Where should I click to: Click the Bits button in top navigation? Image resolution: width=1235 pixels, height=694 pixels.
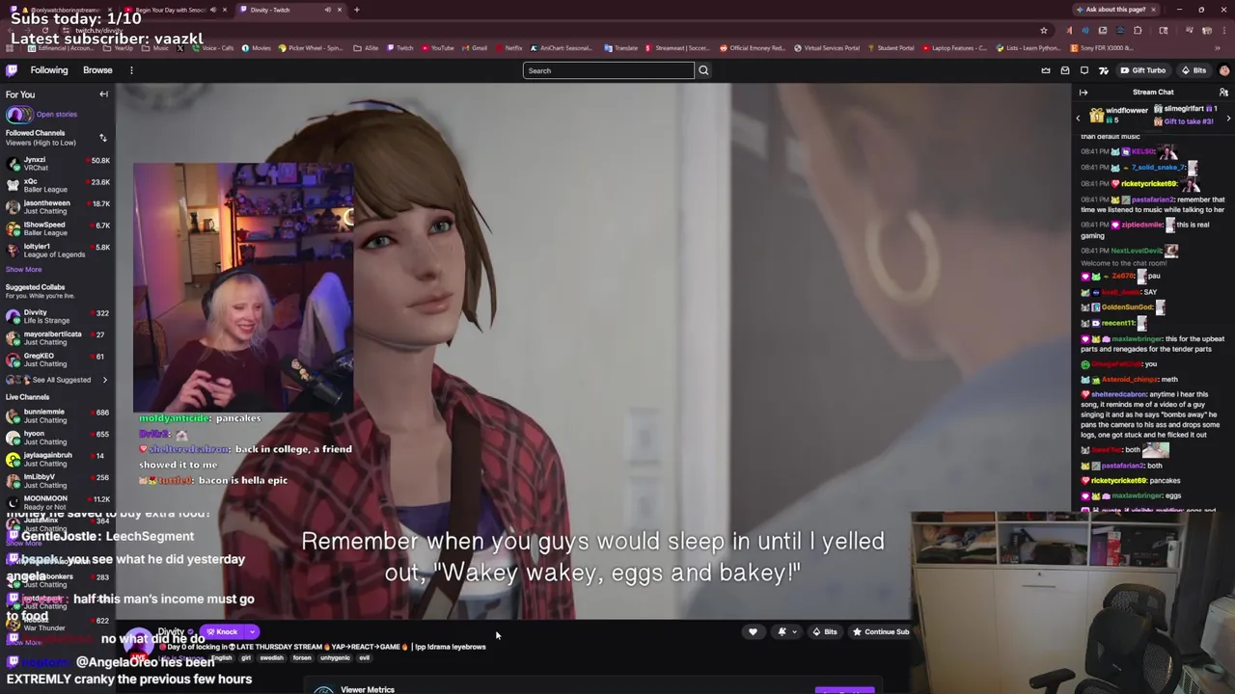click(x=1194, y=70)
